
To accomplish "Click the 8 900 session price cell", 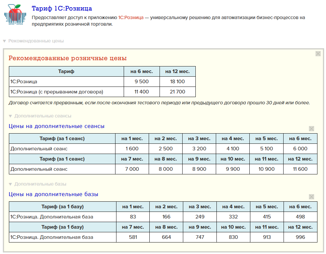I will tap(199, 169).
